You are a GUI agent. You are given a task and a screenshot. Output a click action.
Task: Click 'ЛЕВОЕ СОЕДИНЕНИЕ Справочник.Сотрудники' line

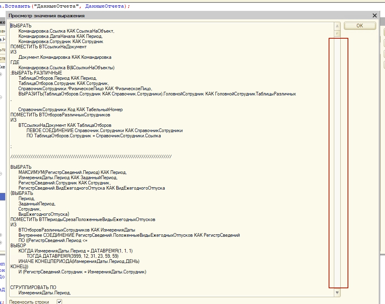pos(104,130)
